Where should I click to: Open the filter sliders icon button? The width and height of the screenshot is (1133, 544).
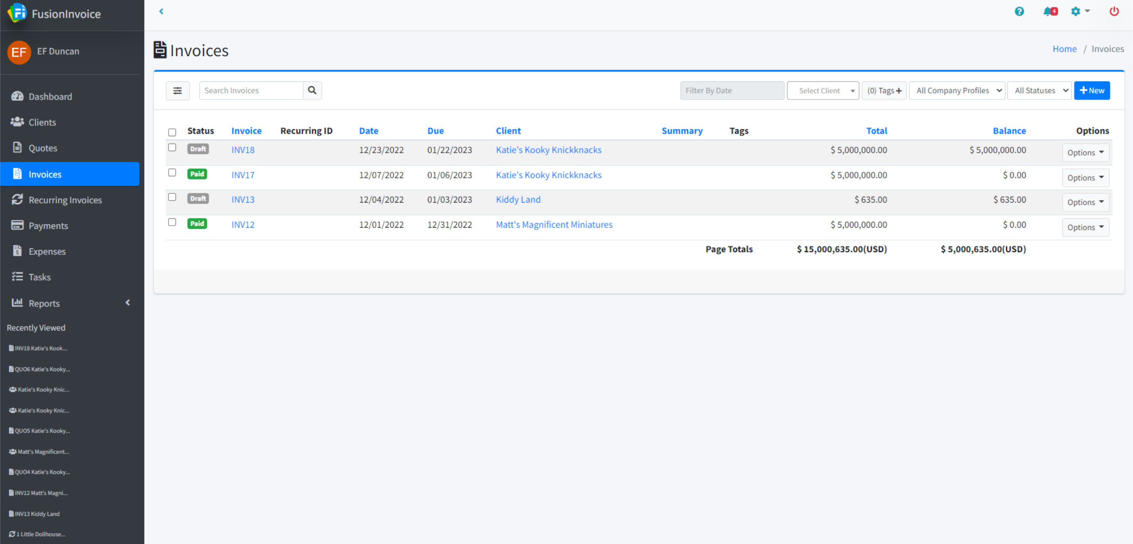[177, 91]
